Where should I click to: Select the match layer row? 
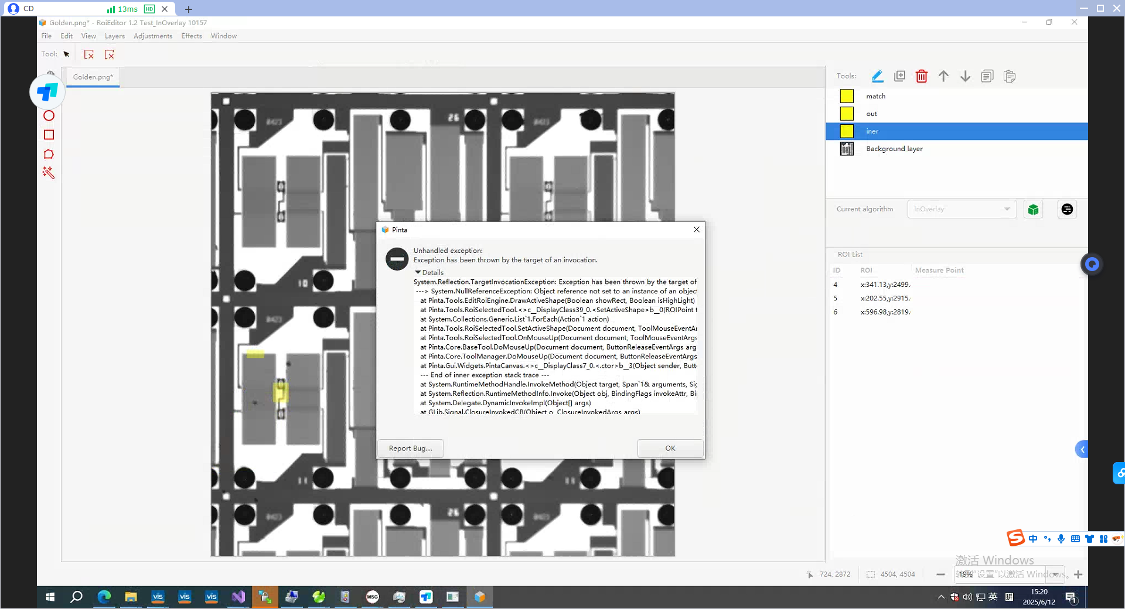(957, 96)
